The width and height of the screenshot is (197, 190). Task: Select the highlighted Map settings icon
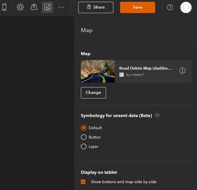tap(47, 7)
